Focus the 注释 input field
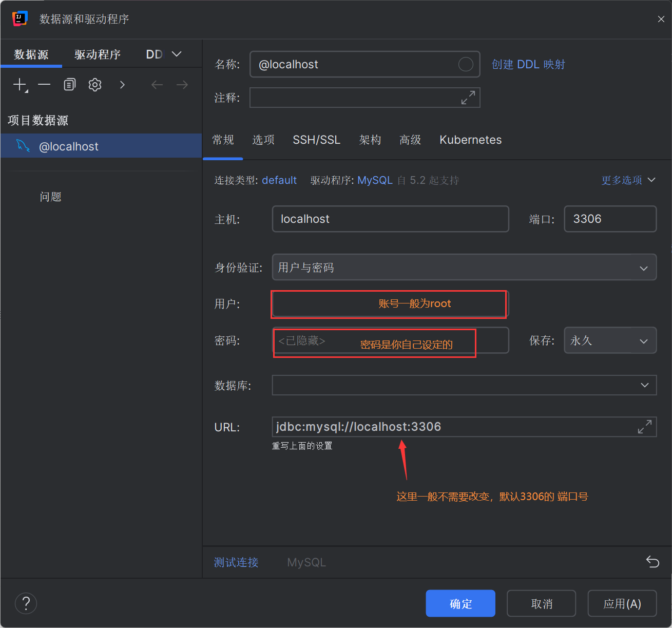The image size is (672, 628). [x=364, y=98]
